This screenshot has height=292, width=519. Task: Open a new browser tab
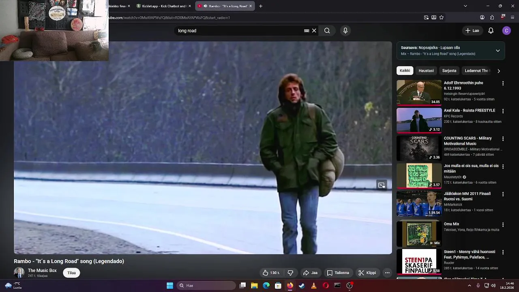(261, 6)
